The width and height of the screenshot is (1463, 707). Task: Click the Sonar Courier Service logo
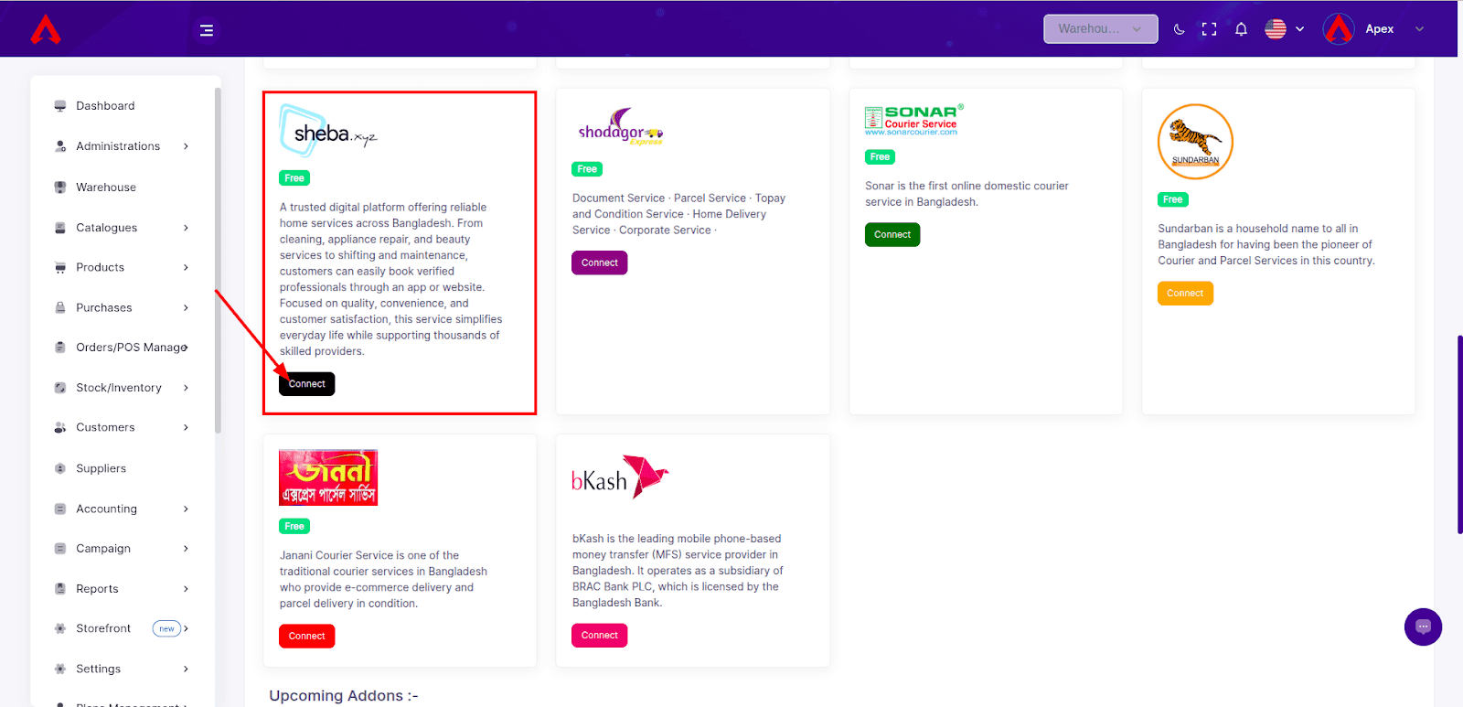913,120
